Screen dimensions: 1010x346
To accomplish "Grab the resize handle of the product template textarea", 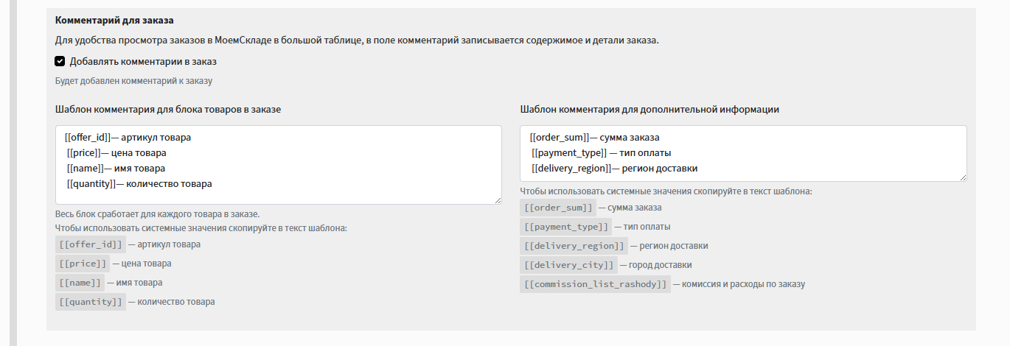I will [x=498, y=200].
